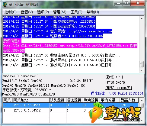Click the 官方网站 gameofmir.com log line
The width and height of the screenshot is (147, 126).
click(57, 31)
